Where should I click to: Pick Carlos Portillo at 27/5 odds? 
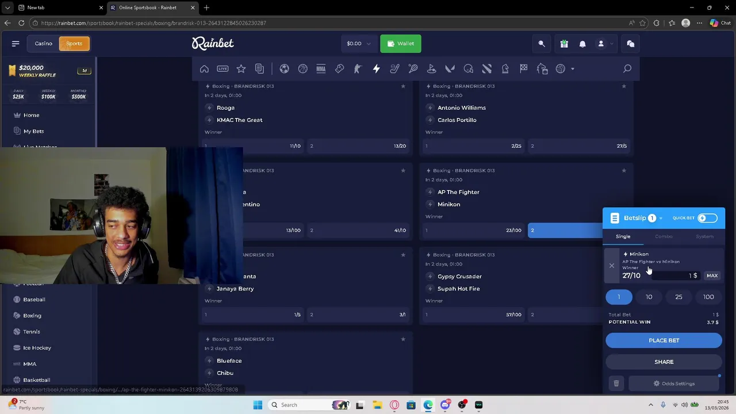[579, 146]
